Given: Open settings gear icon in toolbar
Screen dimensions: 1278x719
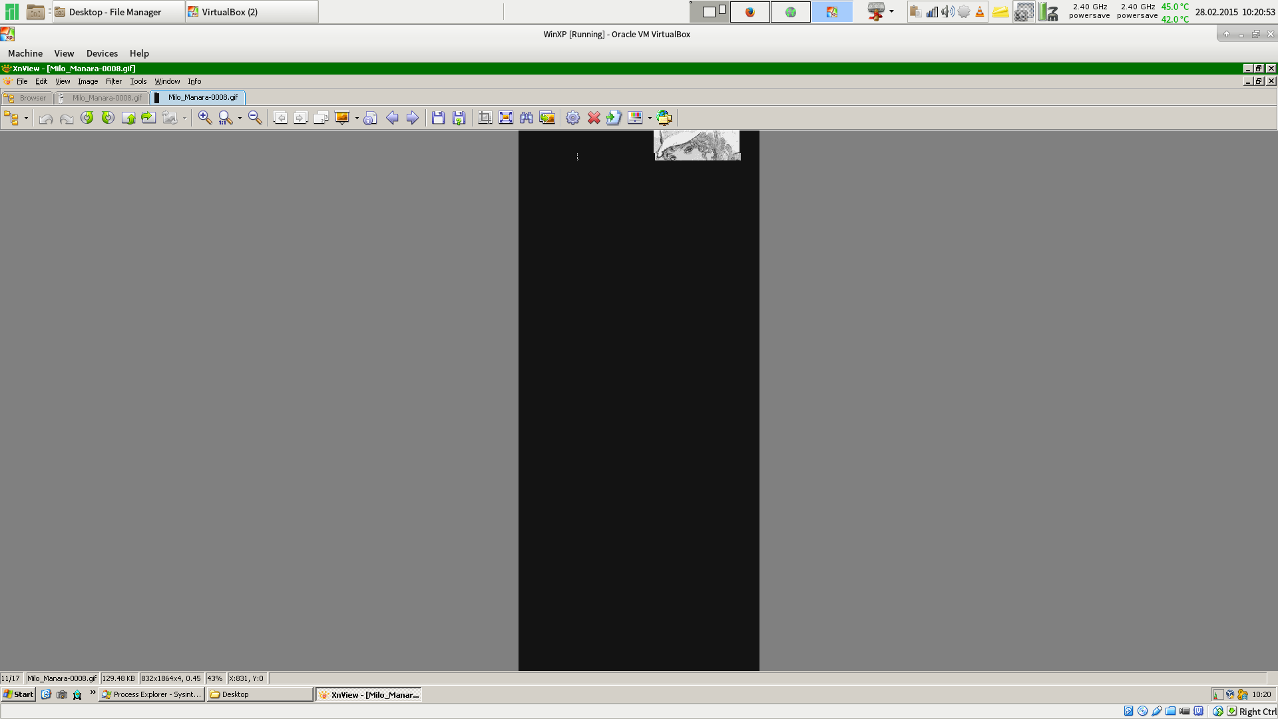Looking at the screenshot, I should click(x=572, y=118).
